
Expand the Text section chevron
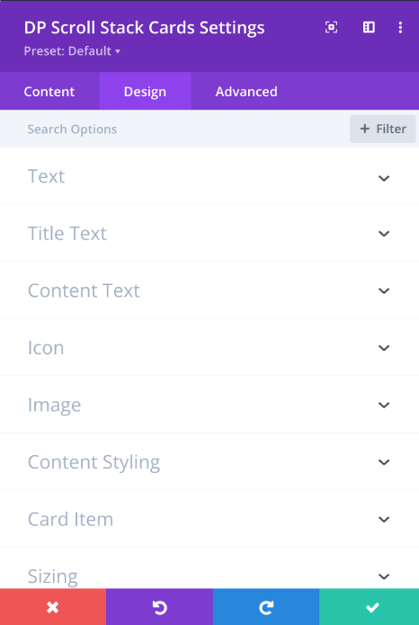pos(384,178)
